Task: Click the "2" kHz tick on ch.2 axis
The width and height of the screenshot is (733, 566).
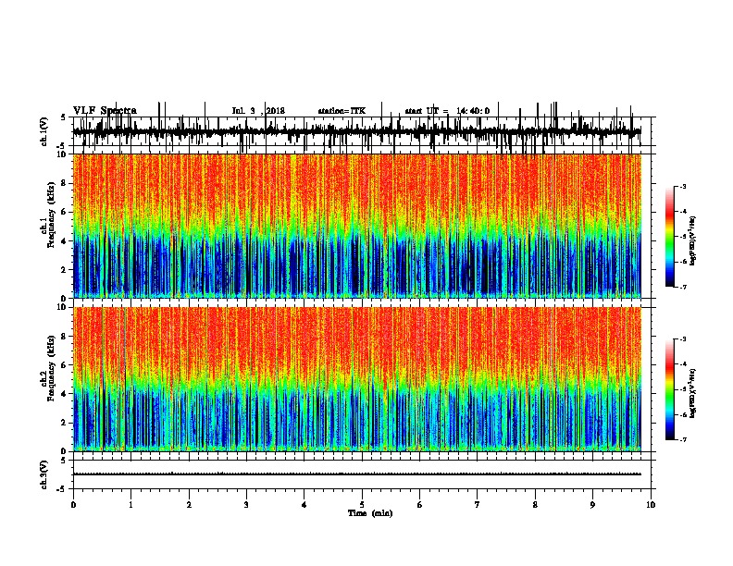Action: [x=65, y=423]
